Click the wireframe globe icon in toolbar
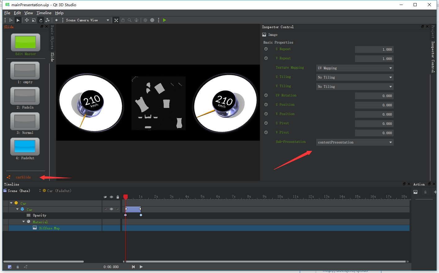This screenshot has width=439, height=273. point(152,20)
